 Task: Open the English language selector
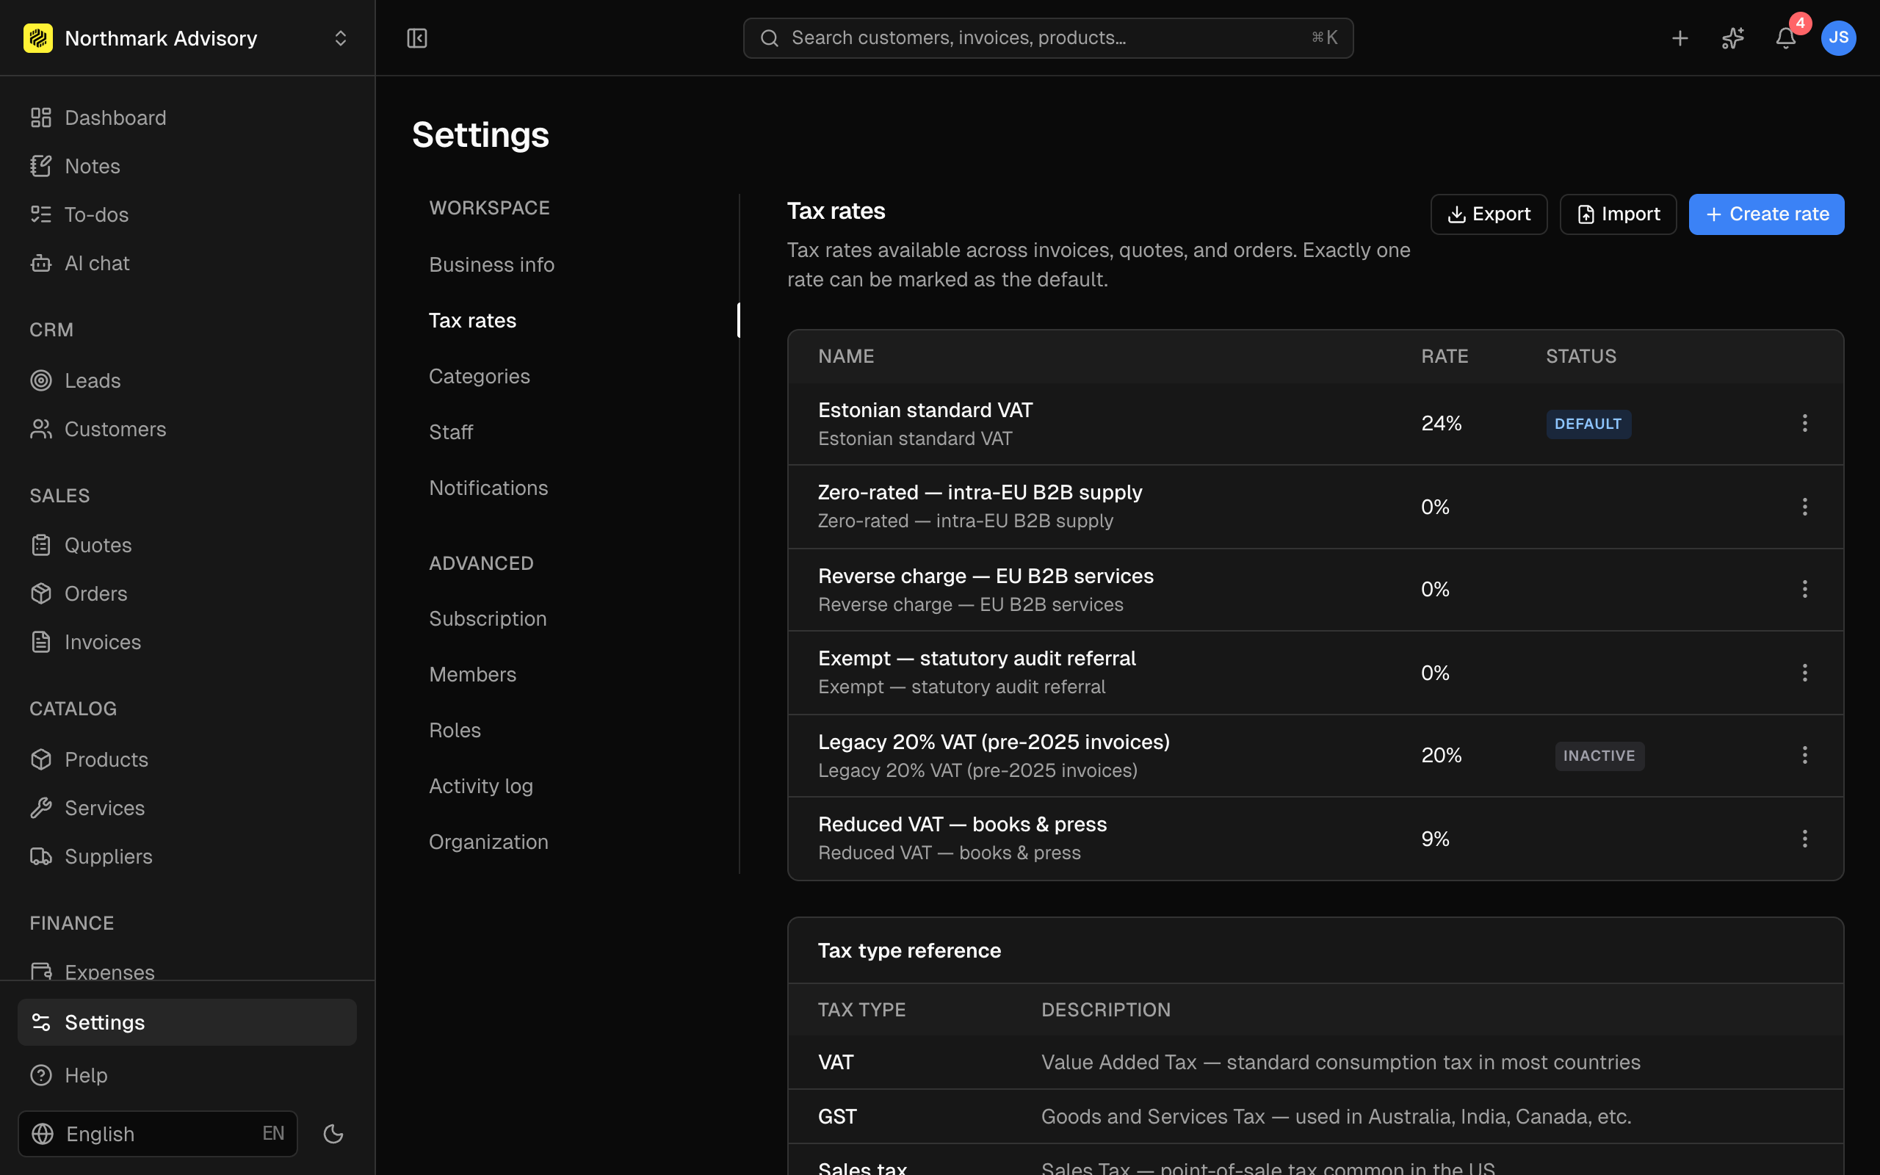coord(158,1134)
